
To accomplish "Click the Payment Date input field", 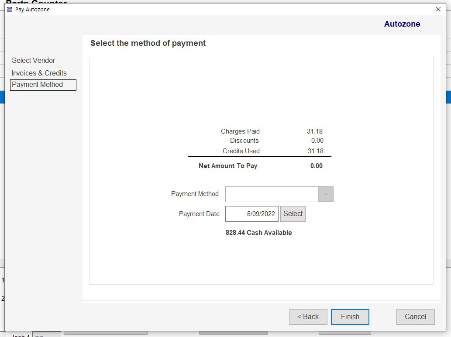I will coord(251,213).
